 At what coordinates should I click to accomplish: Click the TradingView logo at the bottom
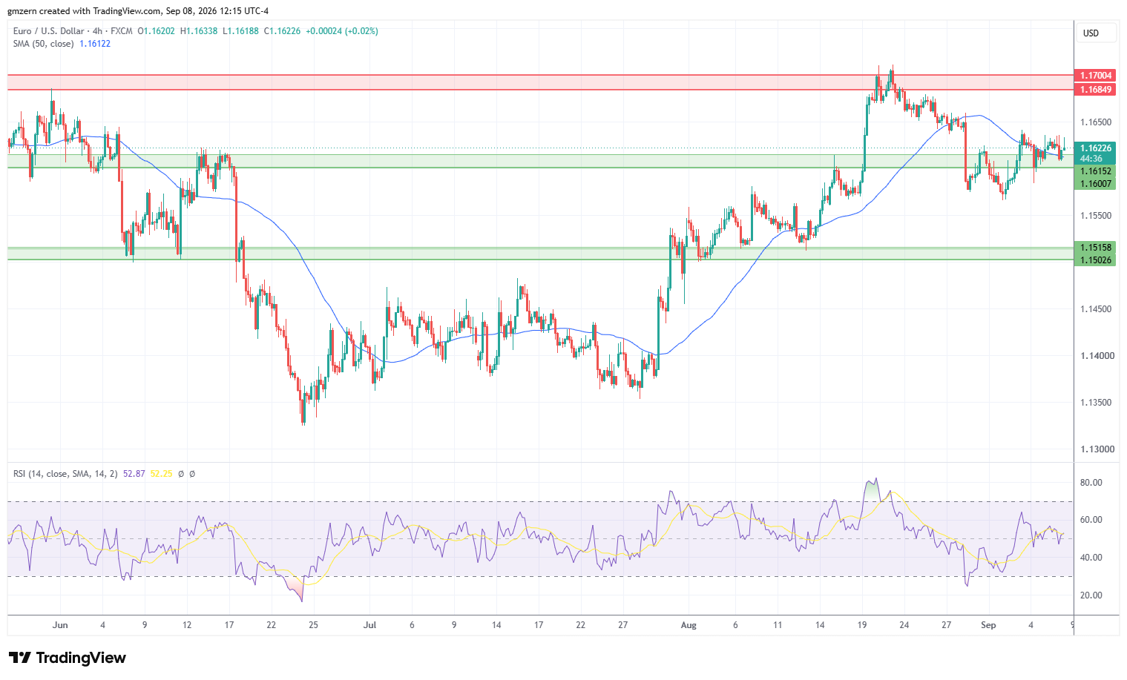click(68, 658)
